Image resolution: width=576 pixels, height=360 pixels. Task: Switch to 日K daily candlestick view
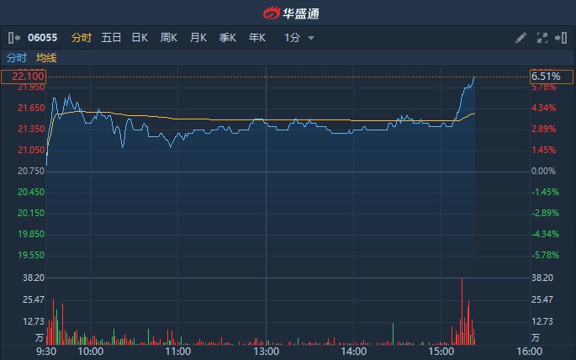click(140, 38)
